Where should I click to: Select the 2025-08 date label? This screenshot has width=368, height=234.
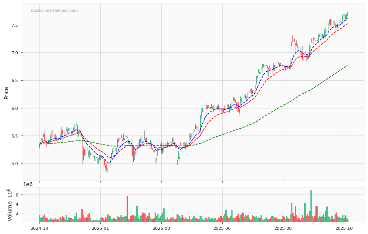[283, 228]
